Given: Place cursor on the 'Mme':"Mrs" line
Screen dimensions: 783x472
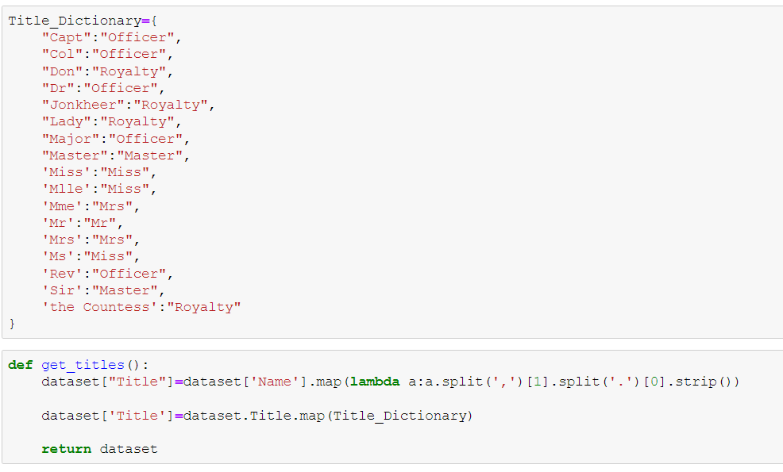Looking at the screenshot, I should [x=91, y=206].
